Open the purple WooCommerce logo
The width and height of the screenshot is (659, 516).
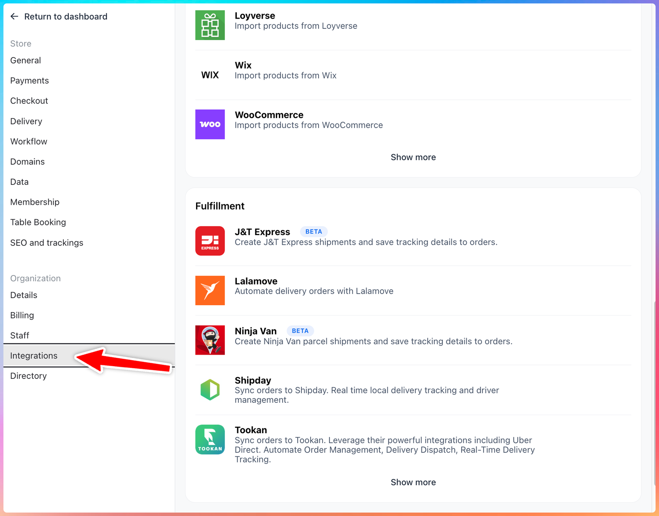210,124
